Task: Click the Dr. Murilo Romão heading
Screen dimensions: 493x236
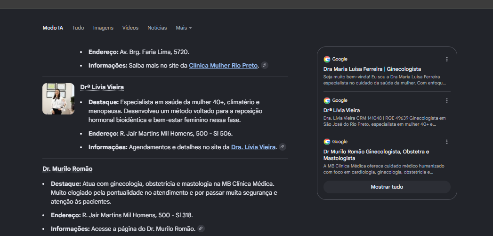Action: [67, 169]
